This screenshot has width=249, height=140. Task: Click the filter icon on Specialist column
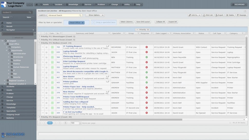click(x=124, y=33)
